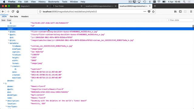Screen dimensions: 194x109
Task: Open the Firefox application menu
Action: click(12, 2)
